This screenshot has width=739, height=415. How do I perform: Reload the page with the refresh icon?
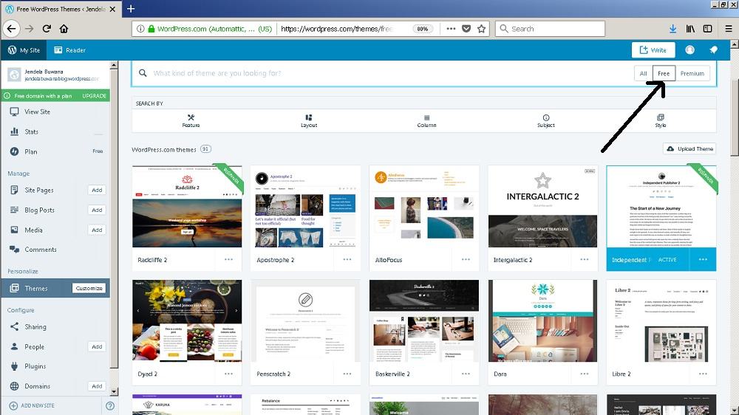point(47,29)
